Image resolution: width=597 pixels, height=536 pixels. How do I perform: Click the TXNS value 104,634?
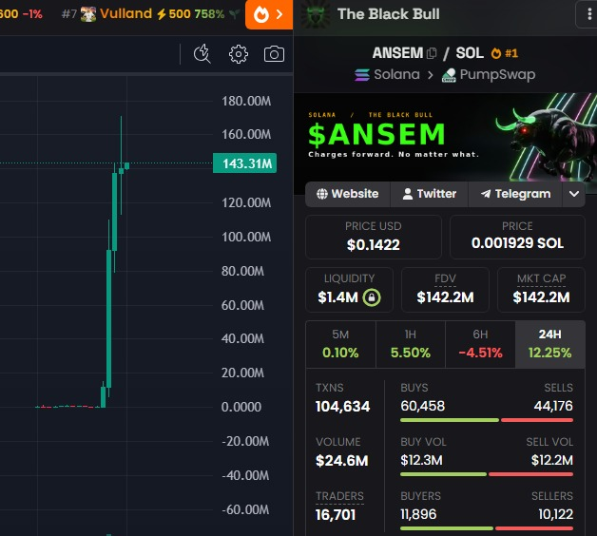pos(342,407)
